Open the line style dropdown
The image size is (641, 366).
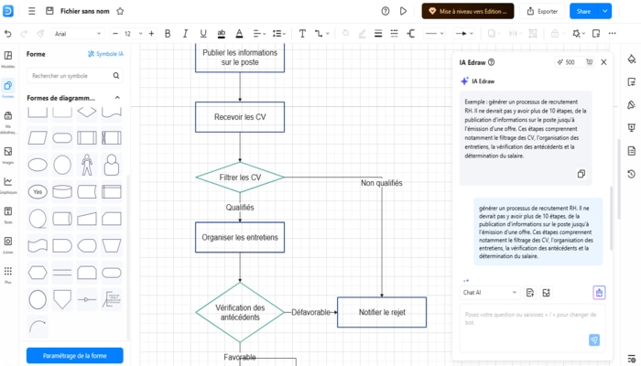[434, 34]
